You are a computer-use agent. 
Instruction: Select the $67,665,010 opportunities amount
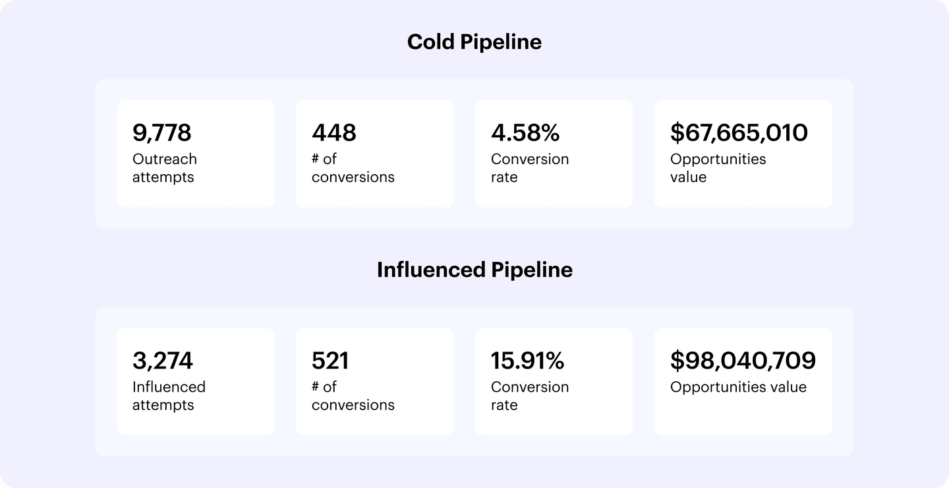[739, 133]
